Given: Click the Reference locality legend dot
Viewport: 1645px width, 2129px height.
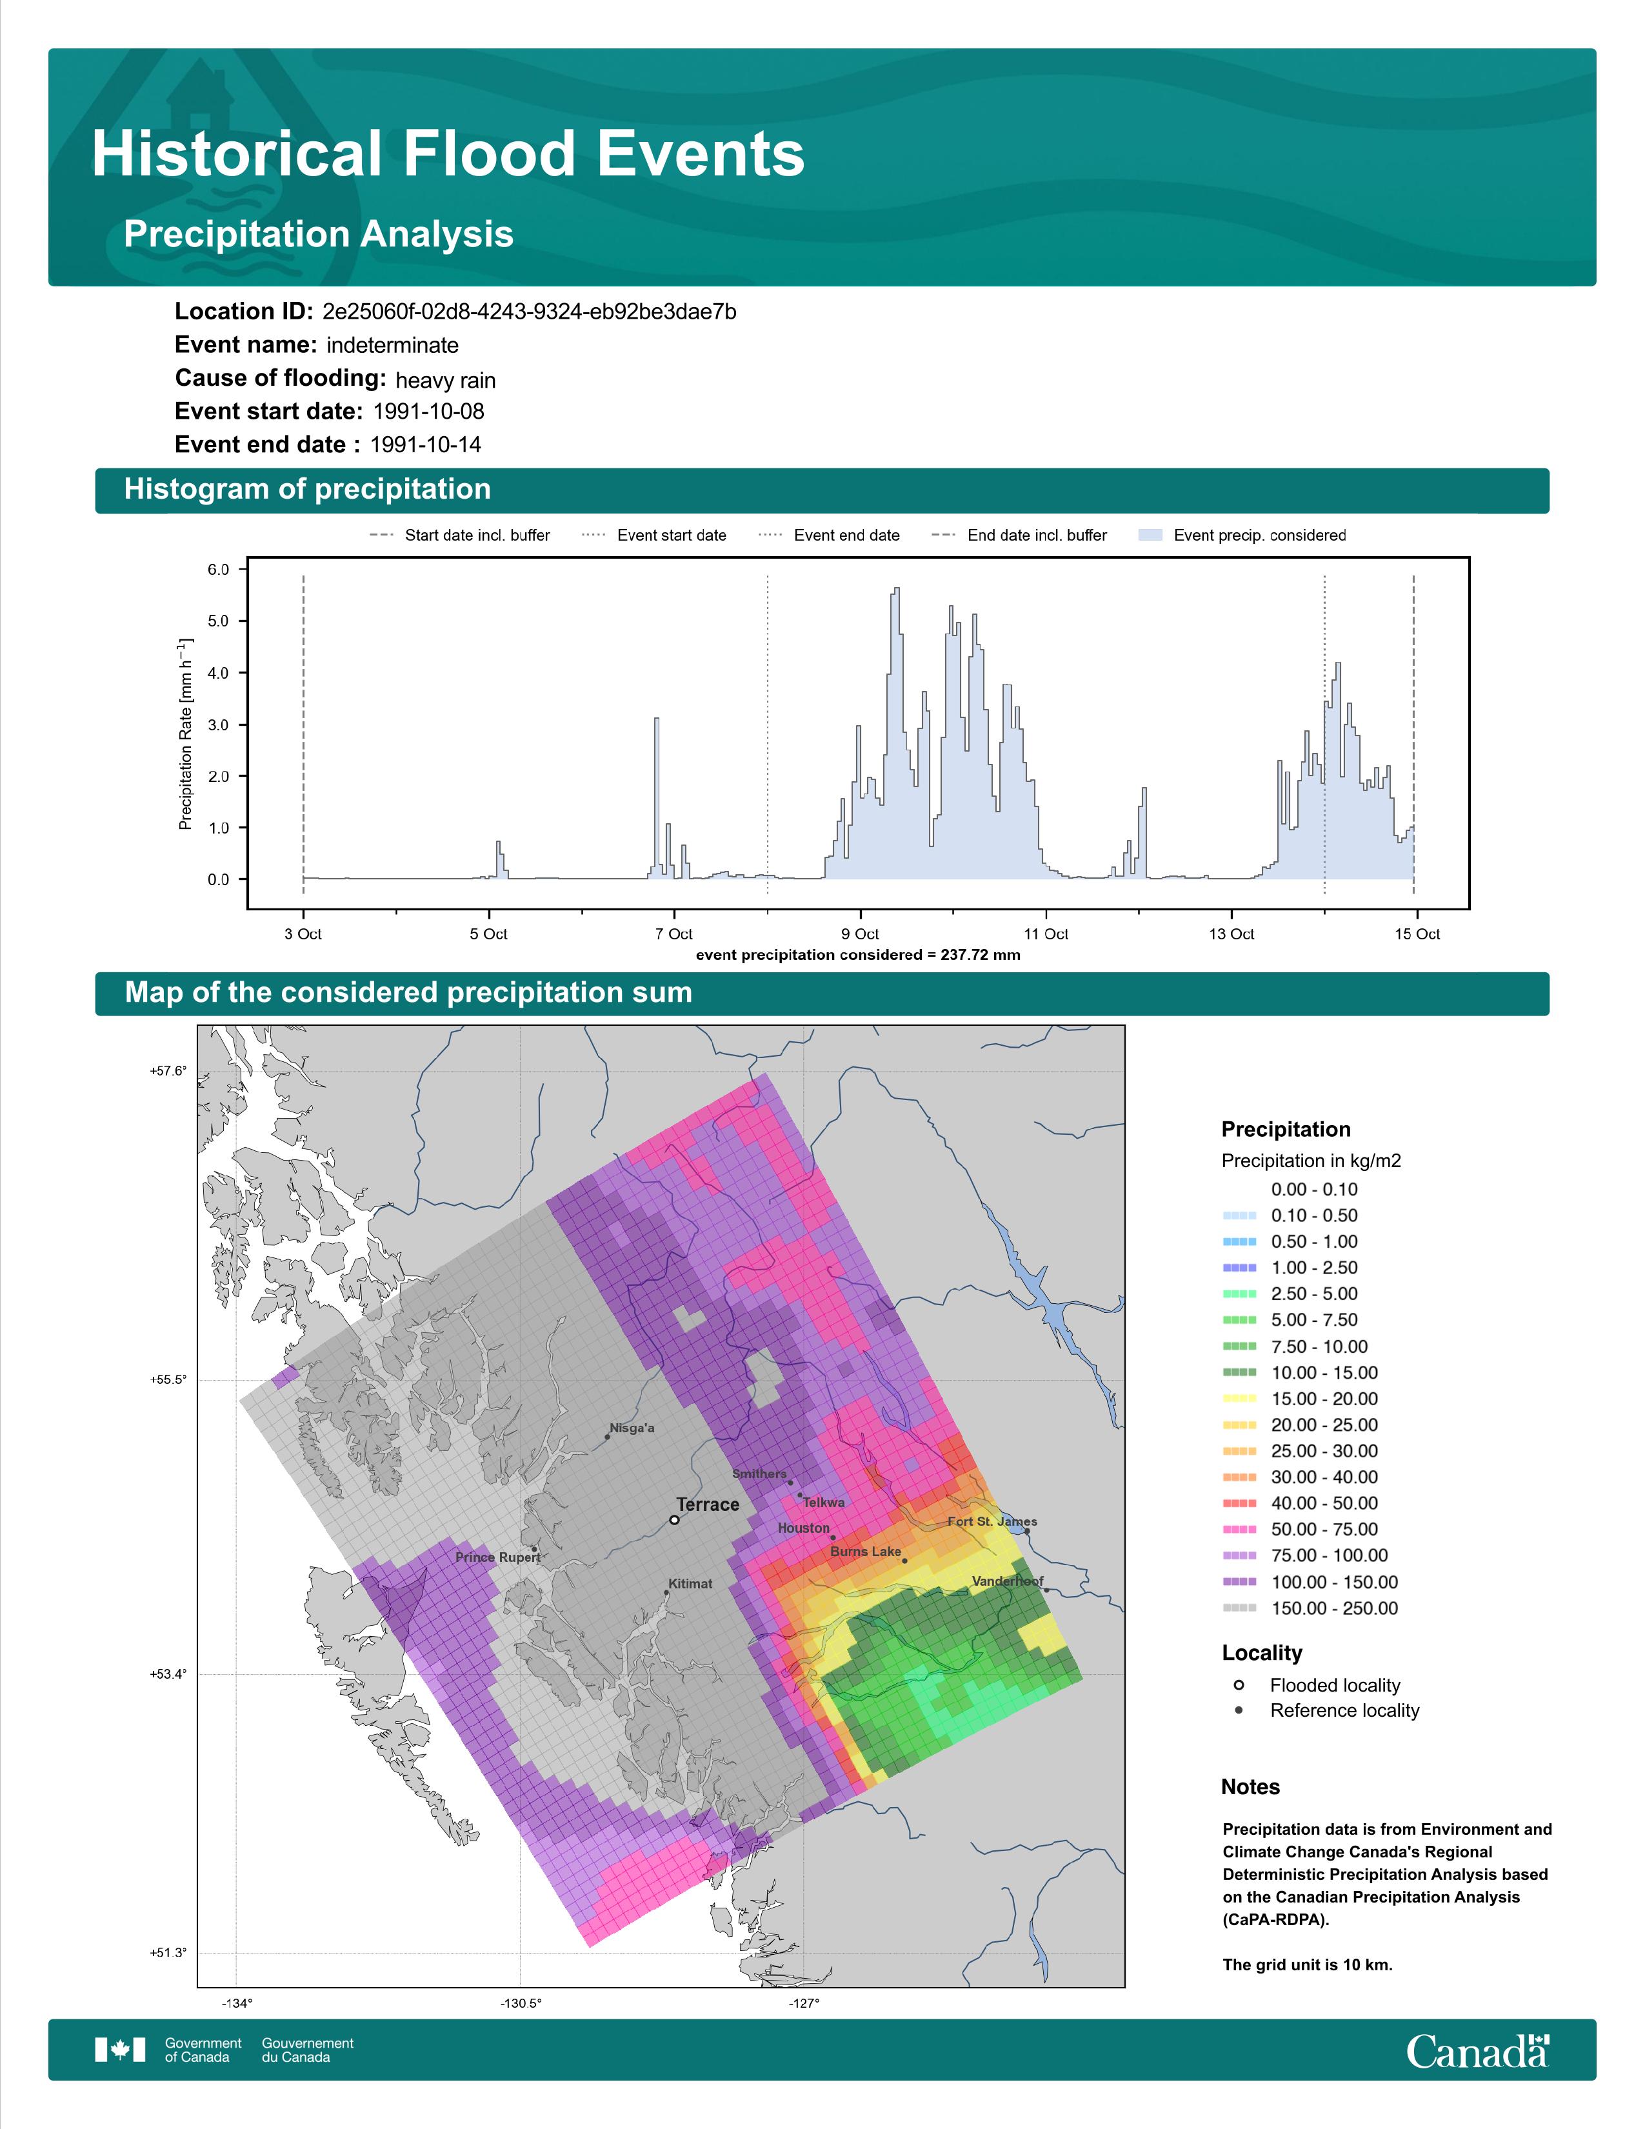Looking at the screenshot, I should (1239, 1710).
